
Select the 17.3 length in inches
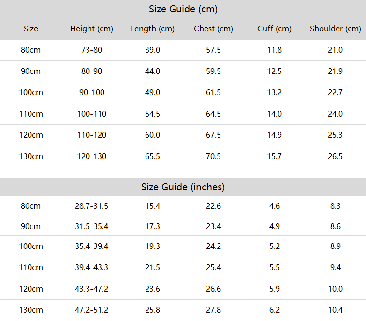coord(152,226)
